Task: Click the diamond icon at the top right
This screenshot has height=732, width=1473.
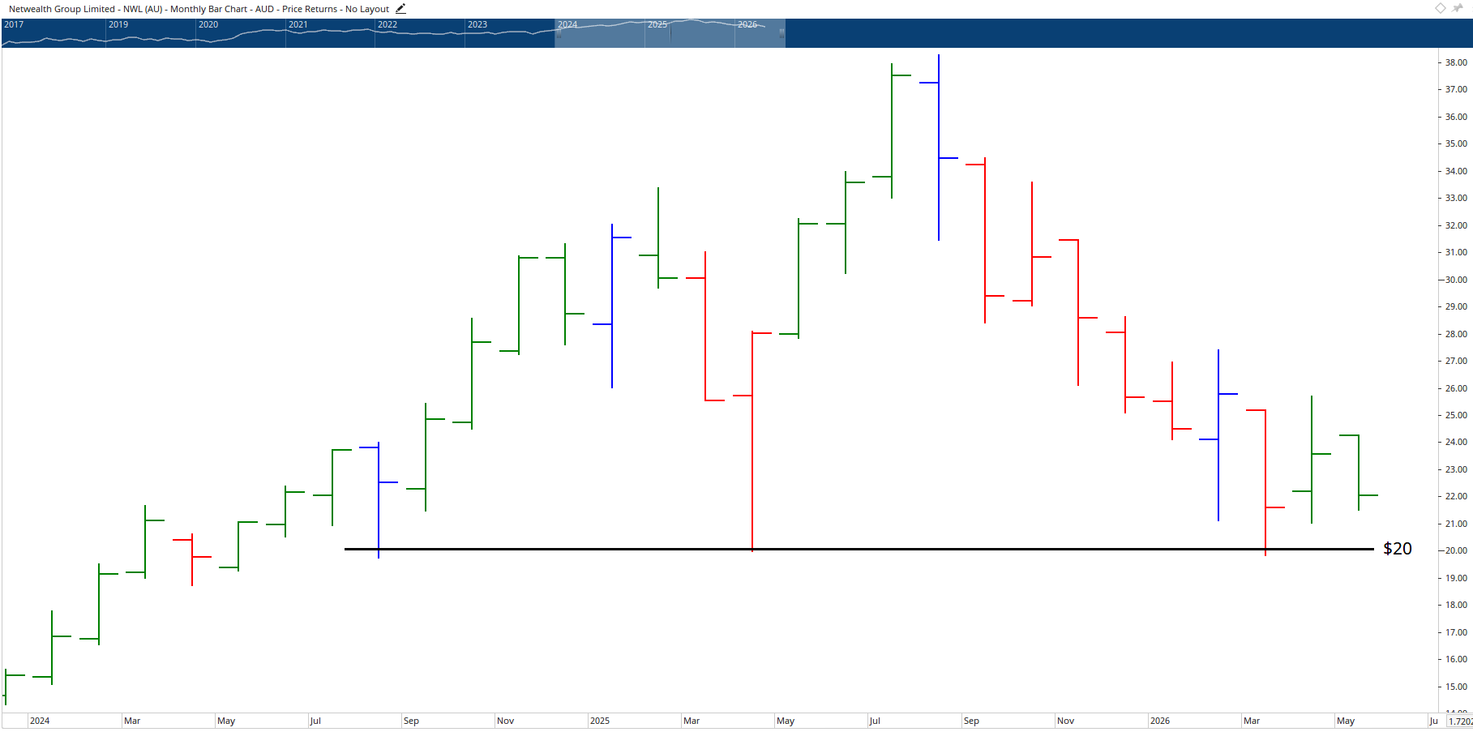Action: 1441,8
